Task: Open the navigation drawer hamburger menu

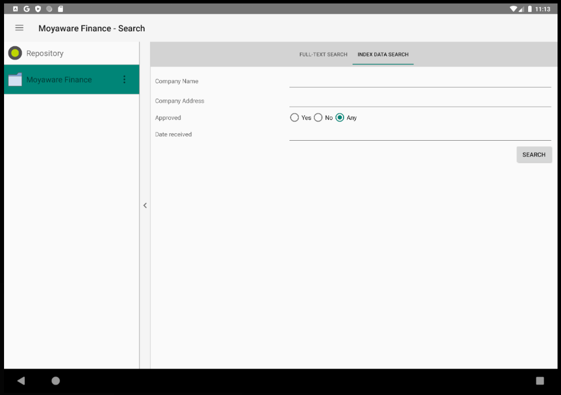Action: pos(19,28)
